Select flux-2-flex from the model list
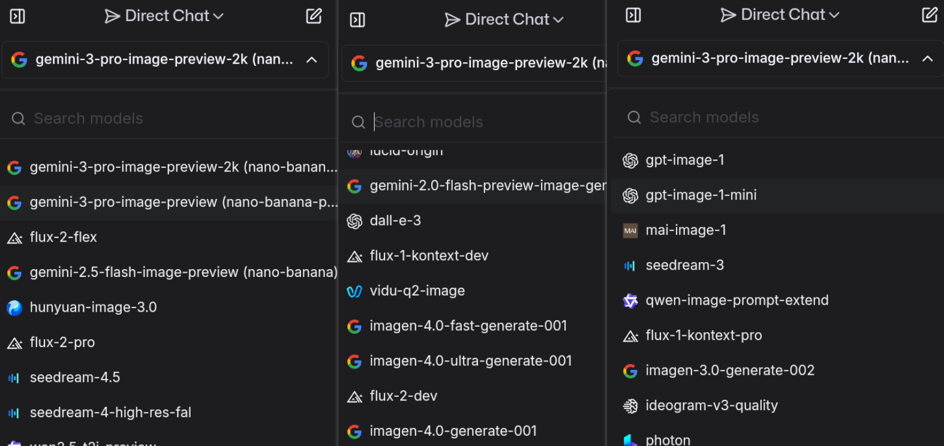The height and width of the screenshot is (446, 944). coord(64,237)
